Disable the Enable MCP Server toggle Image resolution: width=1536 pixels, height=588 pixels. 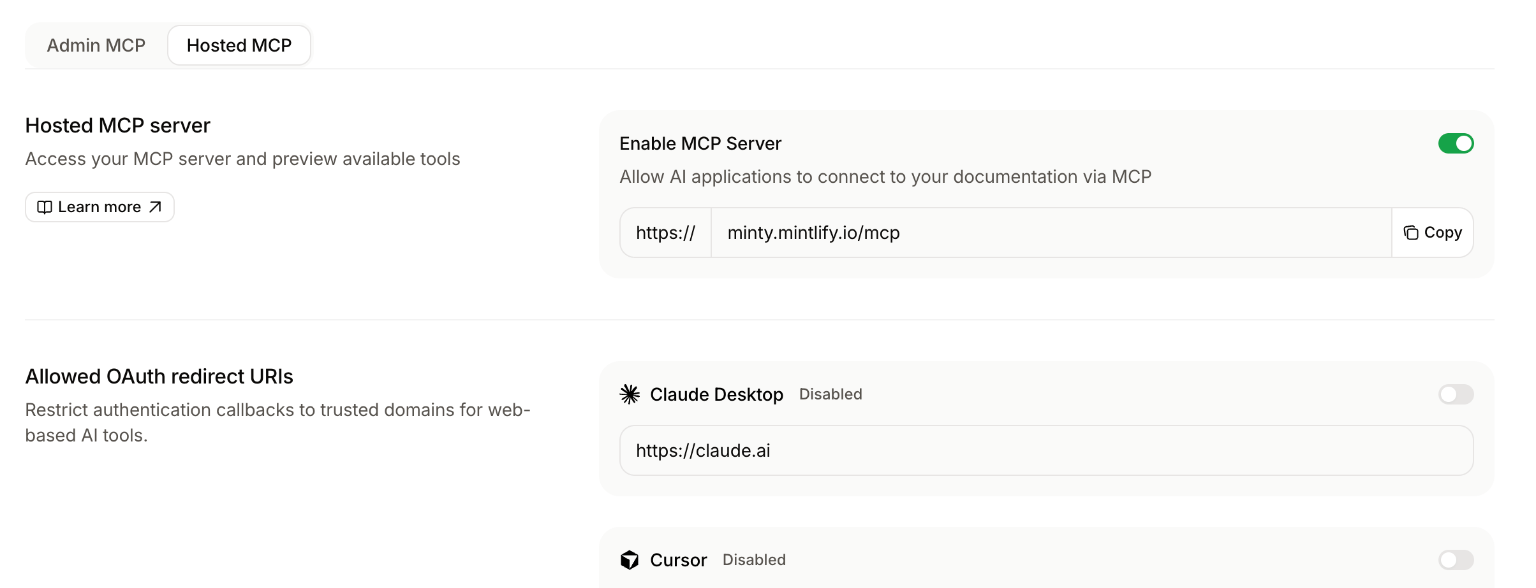1456,143
